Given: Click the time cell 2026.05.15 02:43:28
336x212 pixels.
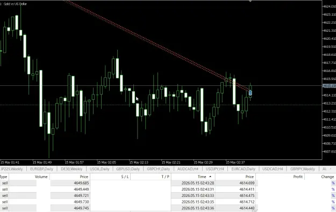Looking at the screenshot, I should point(198,183).
